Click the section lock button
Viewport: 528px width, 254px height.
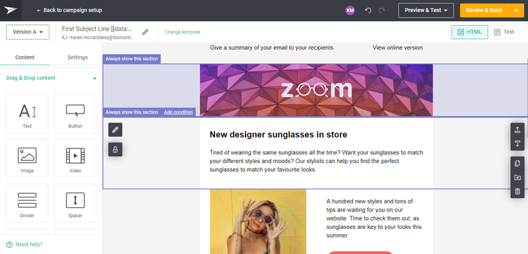tap(115, 149)
